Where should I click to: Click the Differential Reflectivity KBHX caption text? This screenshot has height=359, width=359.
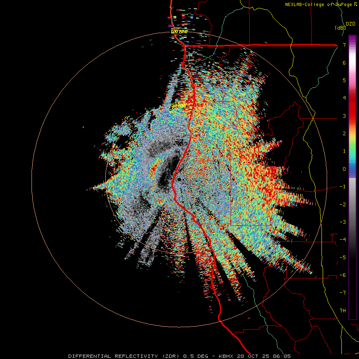[179, 356]
